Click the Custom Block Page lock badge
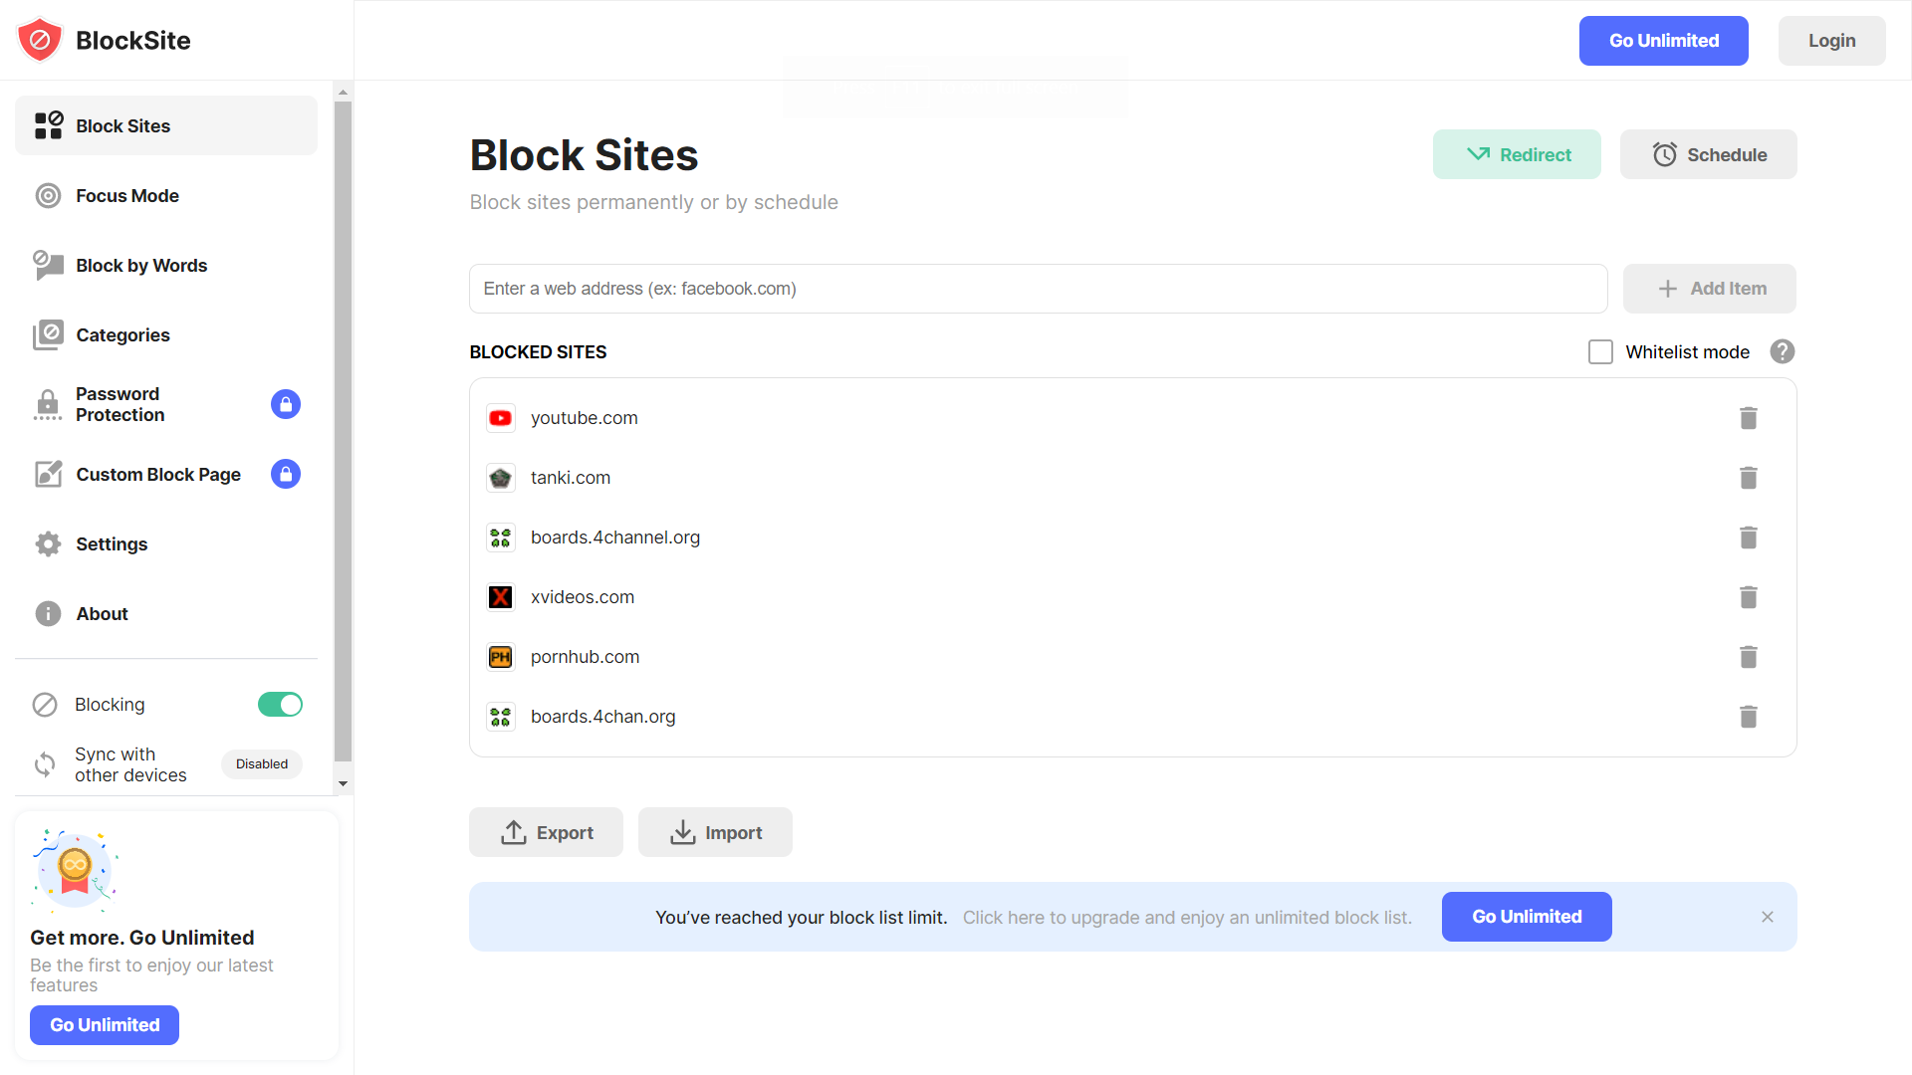This screenshot has height=1075, width=1912. [x=286, y=474]
